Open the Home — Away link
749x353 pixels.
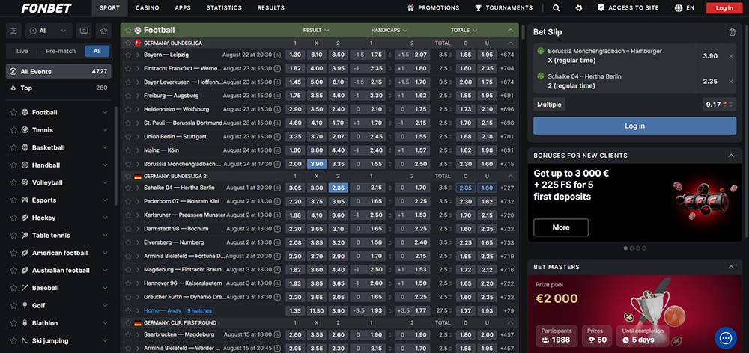tap(163, 310)
